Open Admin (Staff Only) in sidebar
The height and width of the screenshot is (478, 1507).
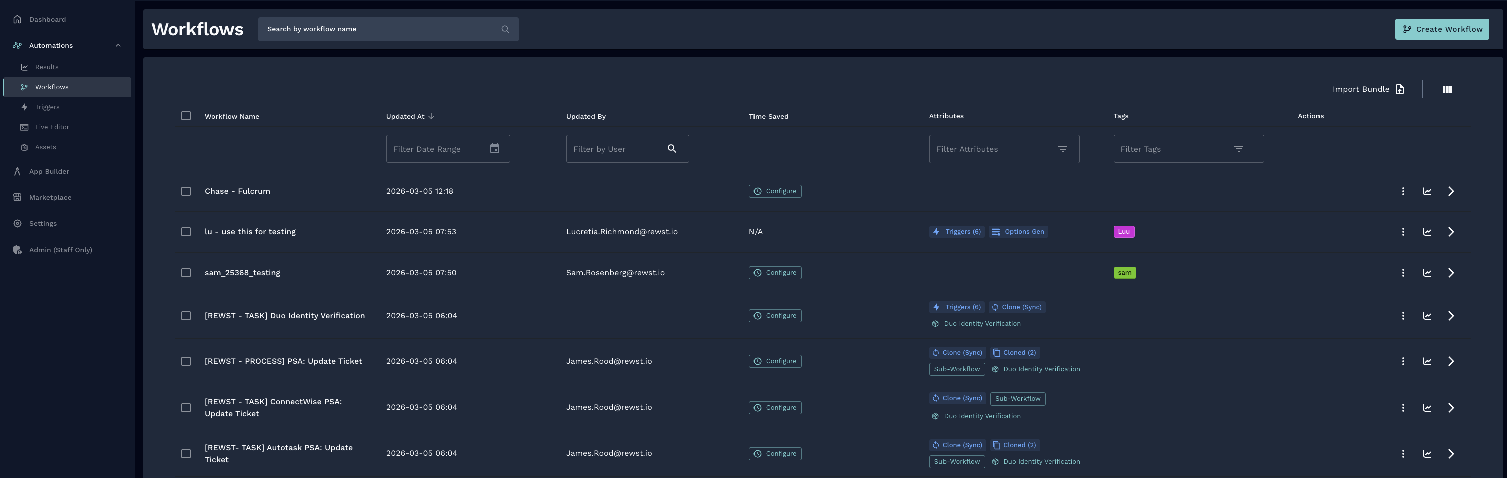tap(61, 250)
